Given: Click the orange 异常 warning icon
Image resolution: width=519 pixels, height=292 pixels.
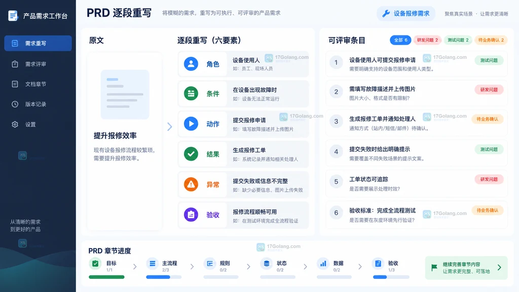Looking at the screenshot, I should coord(191,185).
